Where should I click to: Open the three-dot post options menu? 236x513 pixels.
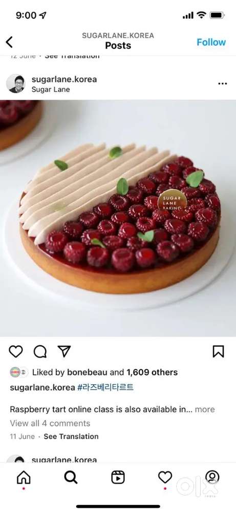(222, 84)
